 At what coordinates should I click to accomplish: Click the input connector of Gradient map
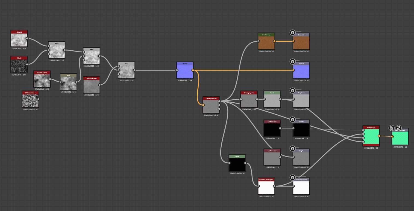coord(259,41)
